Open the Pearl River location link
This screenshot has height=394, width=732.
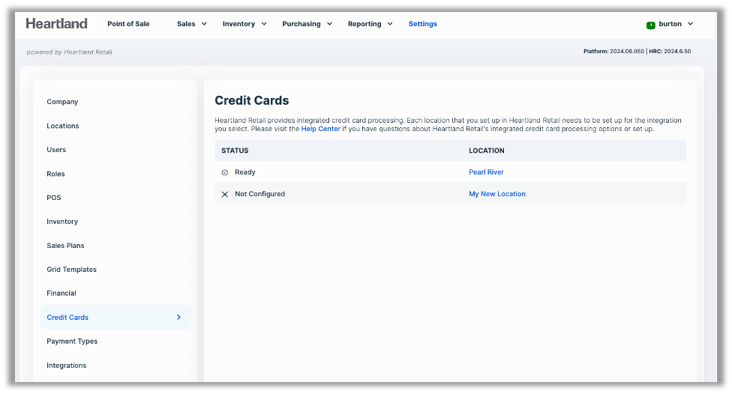tap(486, 172)
